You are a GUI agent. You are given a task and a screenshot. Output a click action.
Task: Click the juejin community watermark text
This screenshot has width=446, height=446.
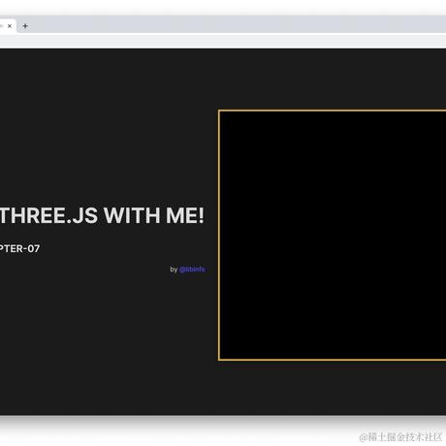click(400, 437)
